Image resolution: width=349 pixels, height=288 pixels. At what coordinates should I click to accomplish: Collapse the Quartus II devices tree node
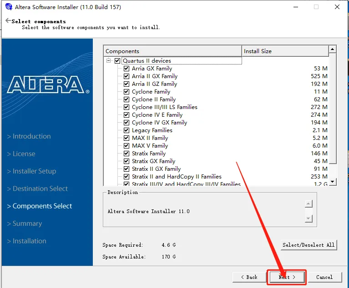pos(108,61)
